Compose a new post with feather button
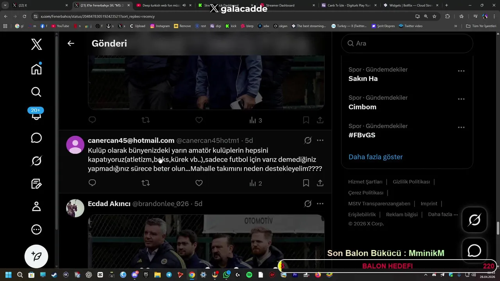Image resolution: width=500 pixels, height=281 pixels. (36, 256)
